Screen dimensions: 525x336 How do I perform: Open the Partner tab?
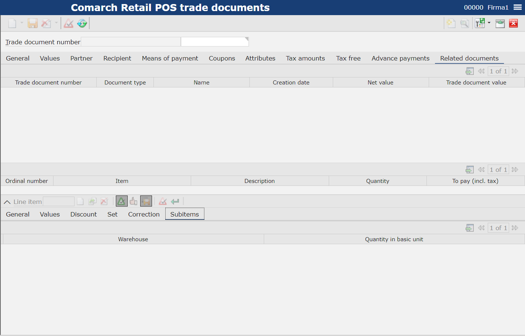[x=82, y=58]
